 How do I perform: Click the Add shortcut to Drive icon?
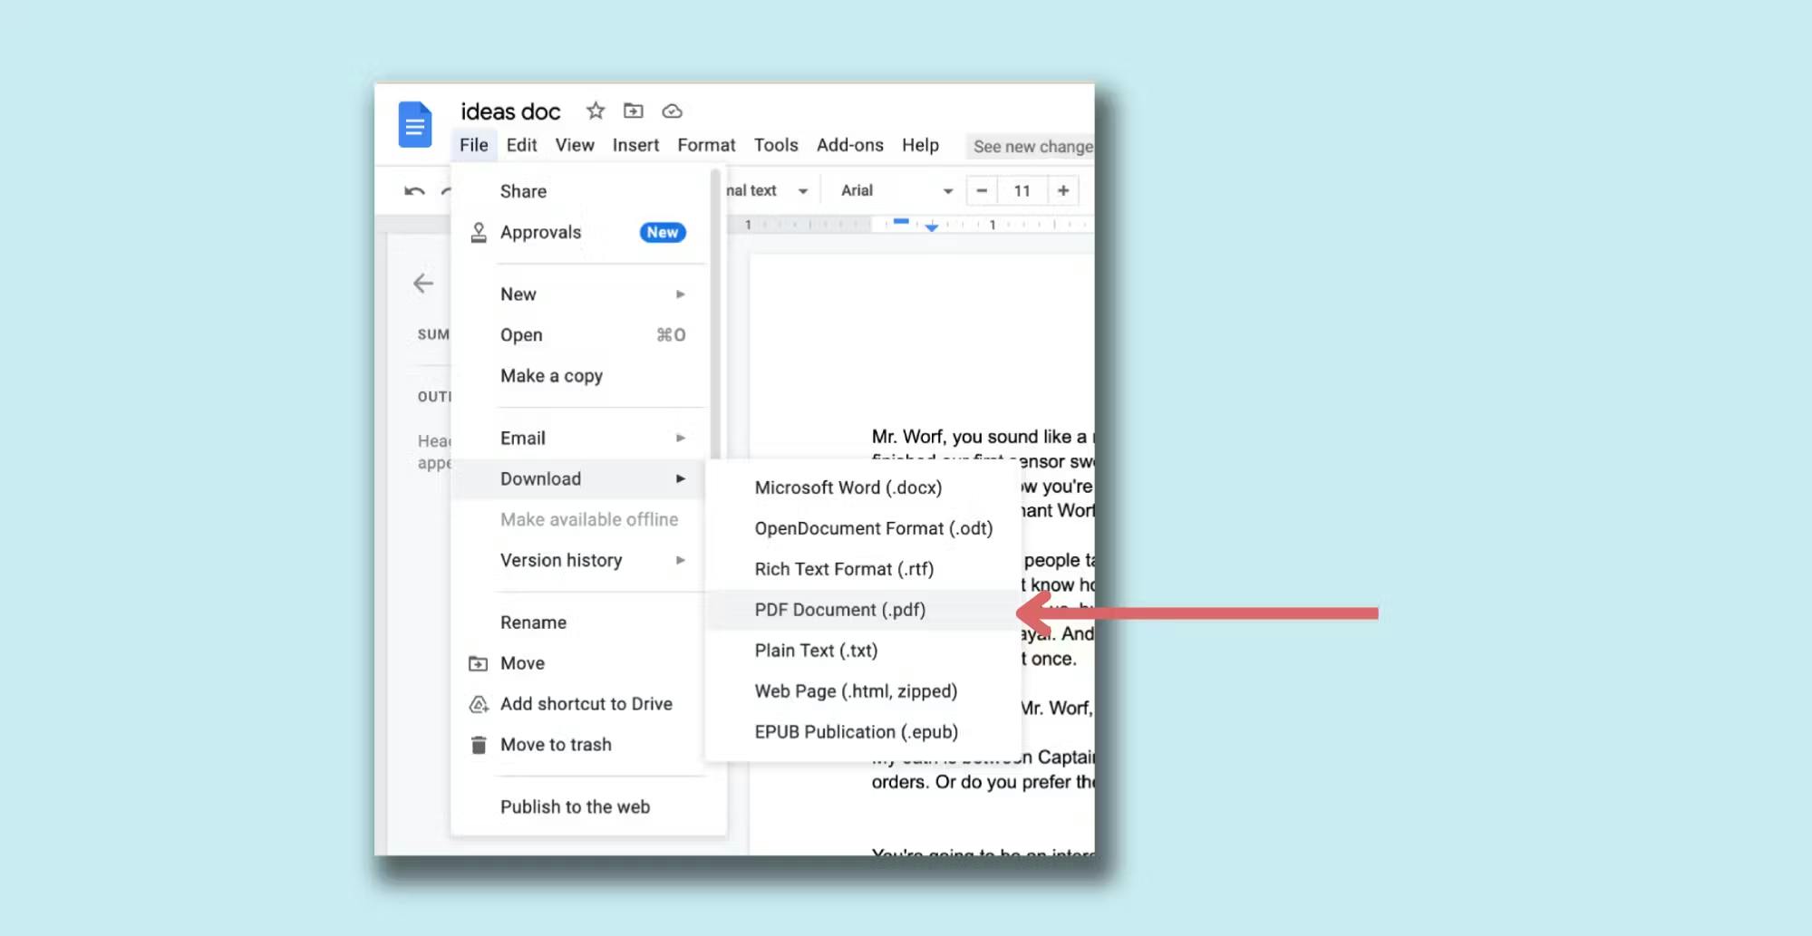[x=478, y=704]
